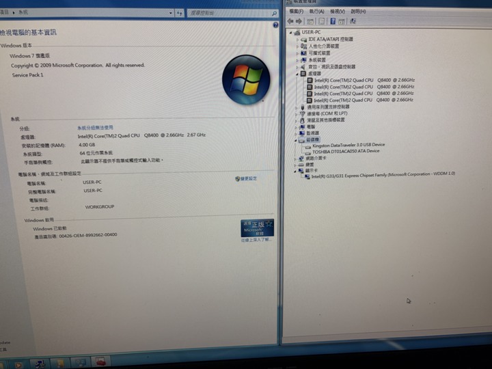Click inside the 搜尋控制台 search field
Image resolution: width=492 pixels, height=369 pixels.
229,13
